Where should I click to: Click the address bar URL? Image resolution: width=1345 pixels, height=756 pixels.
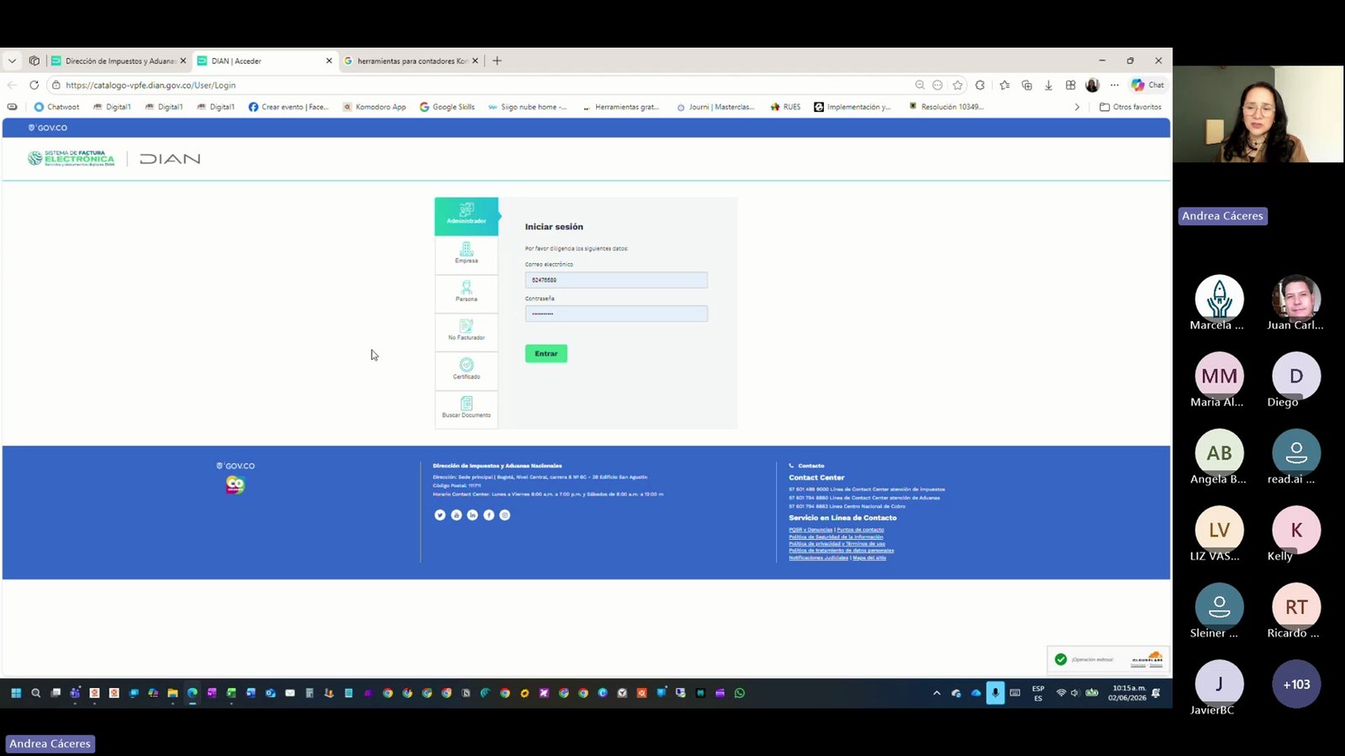150,85
